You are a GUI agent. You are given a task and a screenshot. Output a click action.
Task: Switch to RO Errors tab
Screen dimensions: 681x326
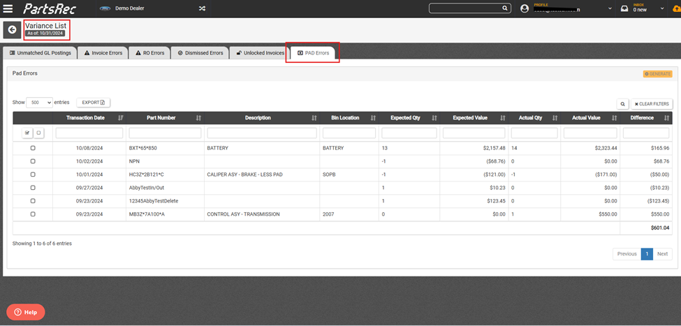click(149, 53)
